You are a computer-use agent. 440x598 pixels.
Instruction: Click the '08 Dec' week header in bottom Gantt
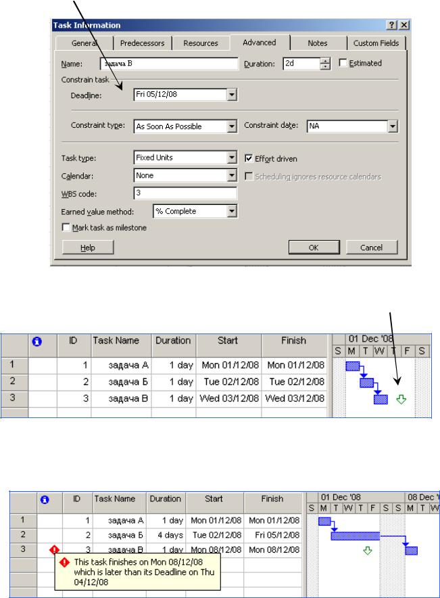click(x=422, y=497)
